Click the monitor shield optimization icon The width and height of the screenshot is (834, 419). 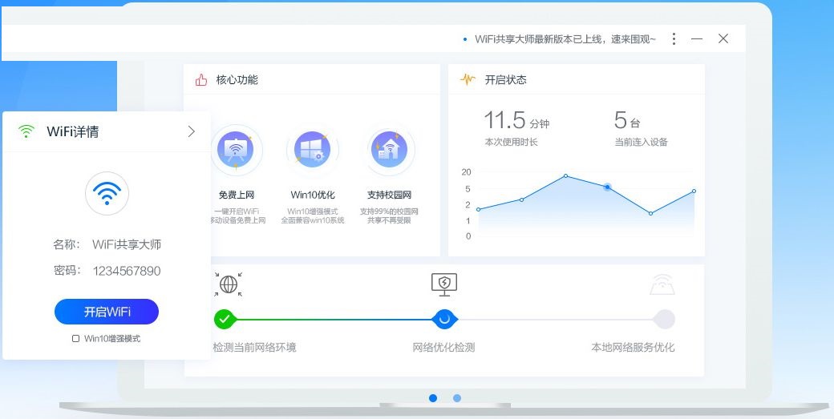[444, 284]
